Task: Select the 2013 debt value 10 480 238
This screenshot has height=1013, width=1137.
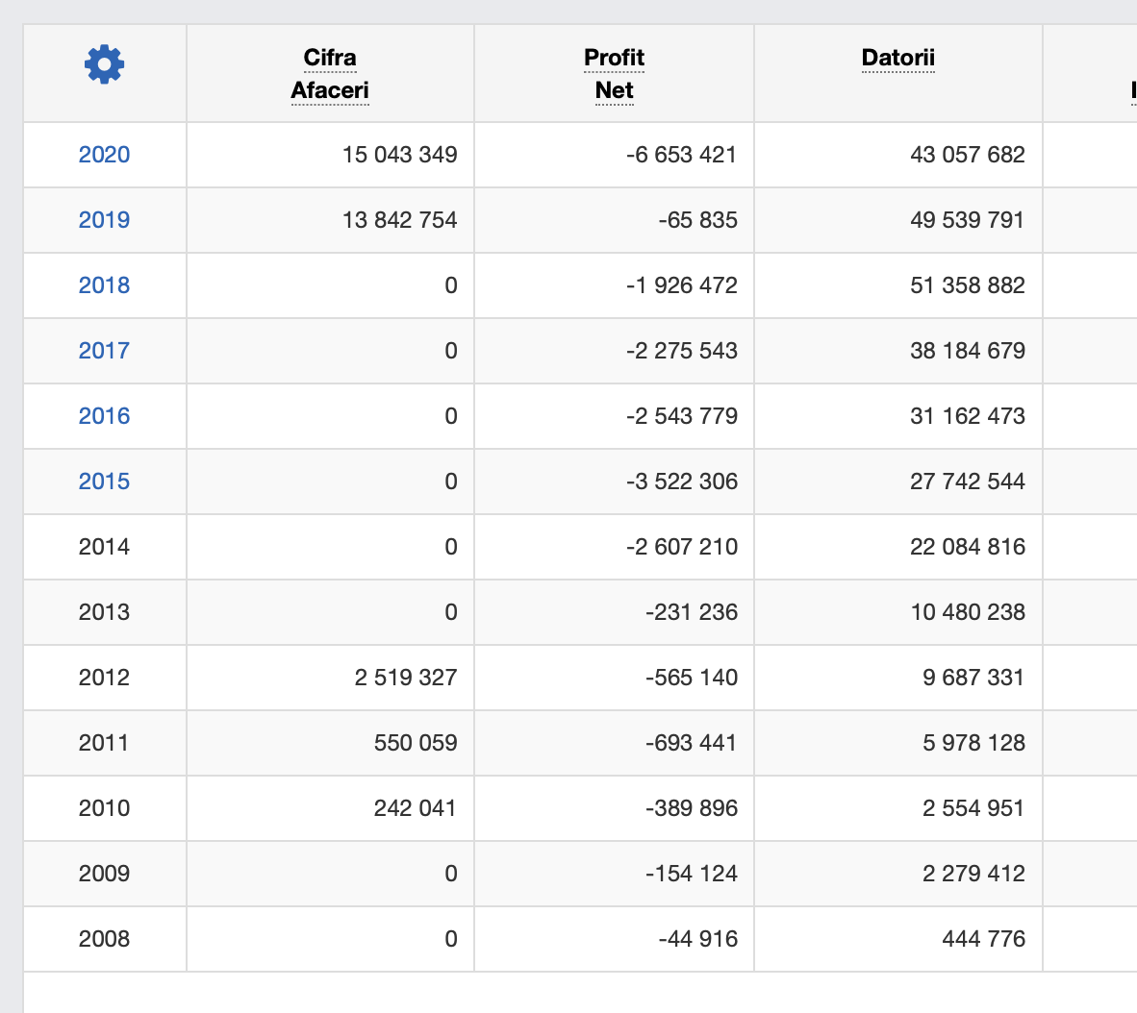Action: pyautogui.click(x=967, y=612)
